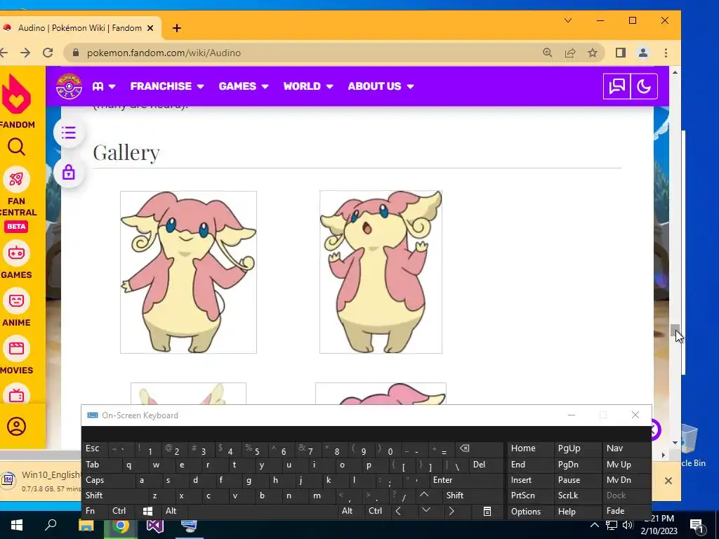The height and width of the screenshot is (539, 719).
Task: Click the scrollbar up arrow
Action: 675,72
